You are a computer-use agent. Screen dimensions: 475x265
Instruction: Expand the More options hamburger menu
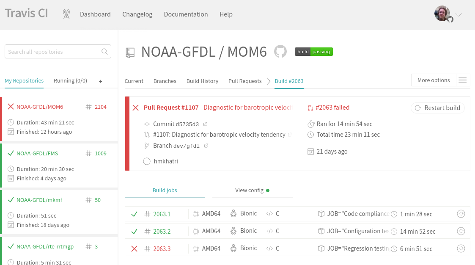[x=463, y=80]
